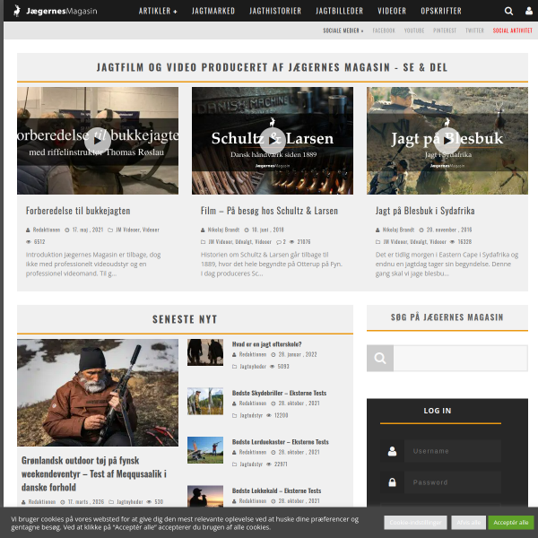Open the search magnifier in the top navigation
This screenshot has width=538, height=538.
pyautogui.click(x=508, y=11)
